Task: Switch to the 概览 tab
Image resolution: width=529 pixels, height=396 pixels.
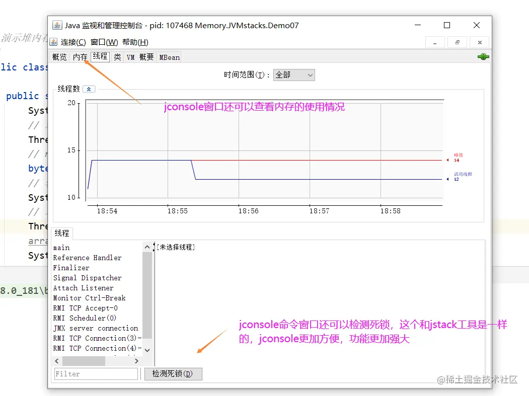Action: click(x=59, y=57)
